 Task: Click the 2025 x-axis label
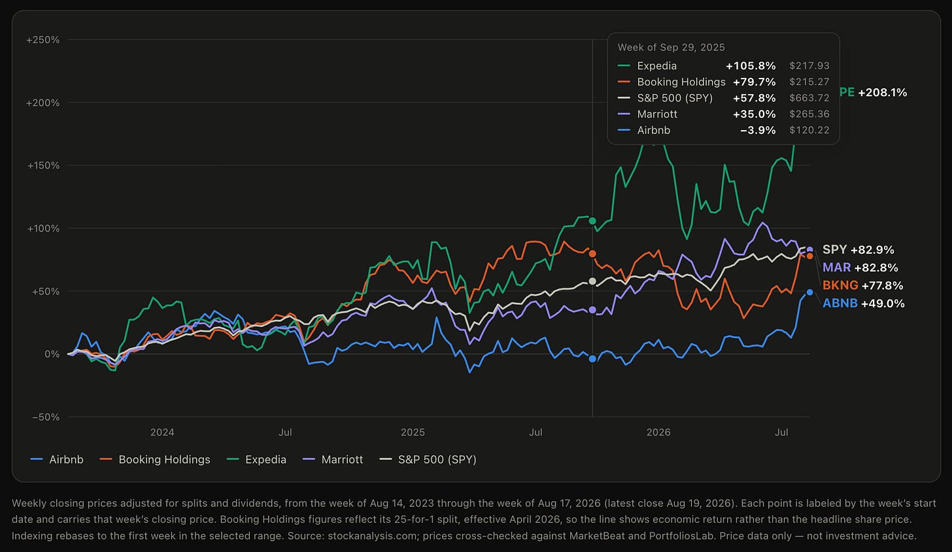click(x=413, y=432)
